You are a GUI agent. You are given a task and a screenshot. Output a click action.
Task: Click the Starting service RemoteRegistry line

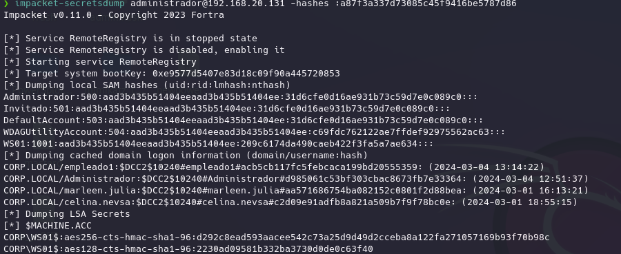click(100, 62)
